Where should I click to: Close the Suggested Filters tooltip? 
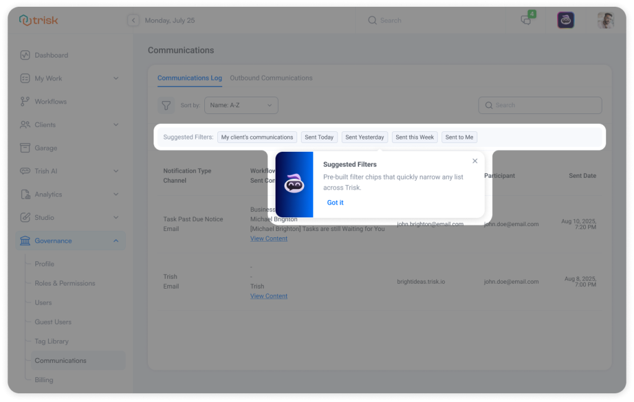(475, 161)
